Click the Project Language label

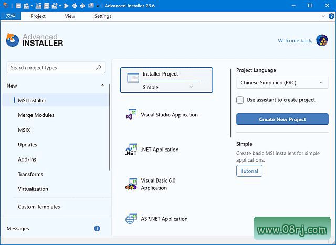256,70
